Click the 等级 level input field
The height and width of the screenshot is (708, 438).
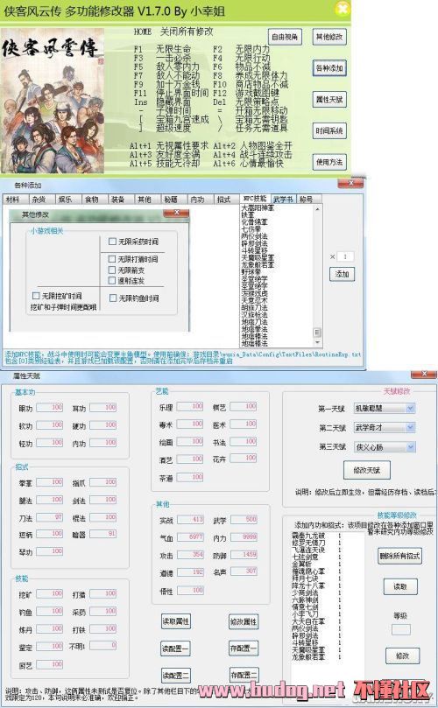pos(401,629)
